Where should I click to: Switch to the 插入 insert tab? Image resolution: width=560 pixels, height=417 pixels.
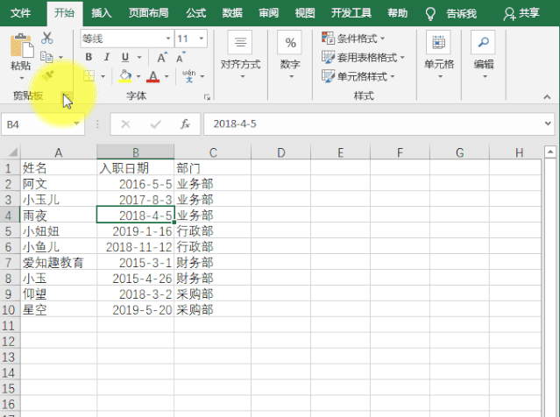coord(102,13)
